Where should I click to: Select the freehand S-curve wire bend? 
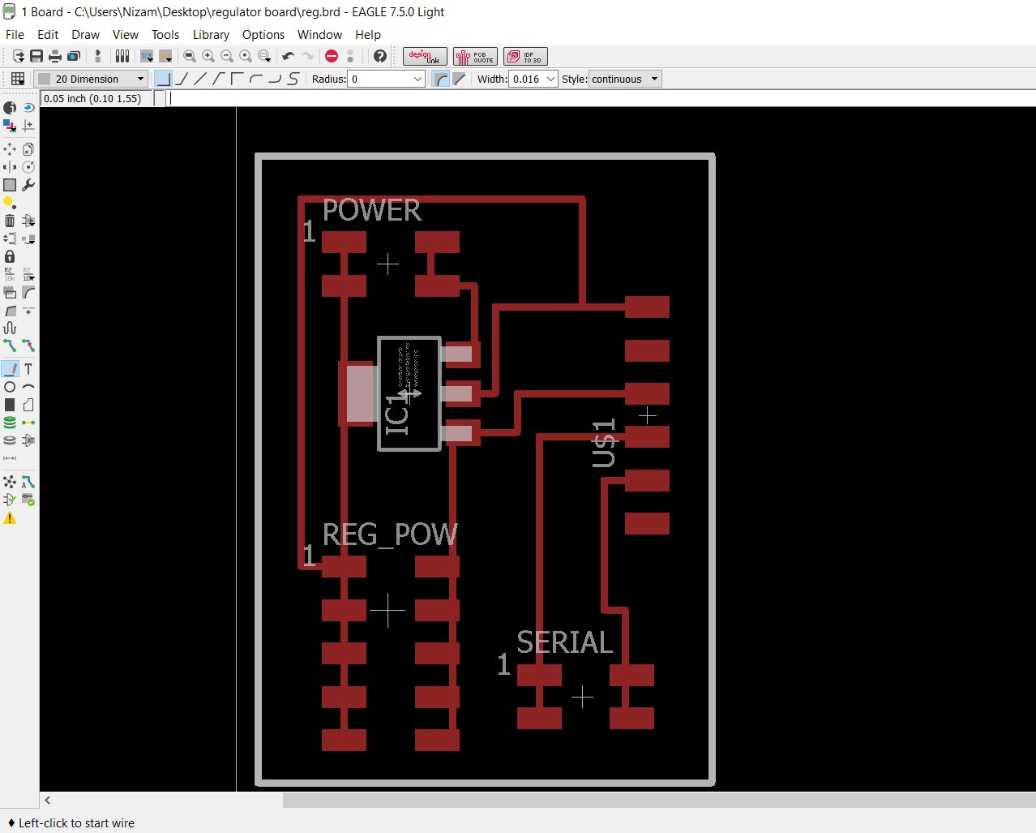tap(293, 79)
